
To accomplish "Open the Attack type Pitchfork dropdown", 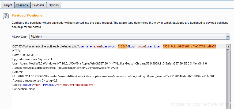I will coord(130,37).
